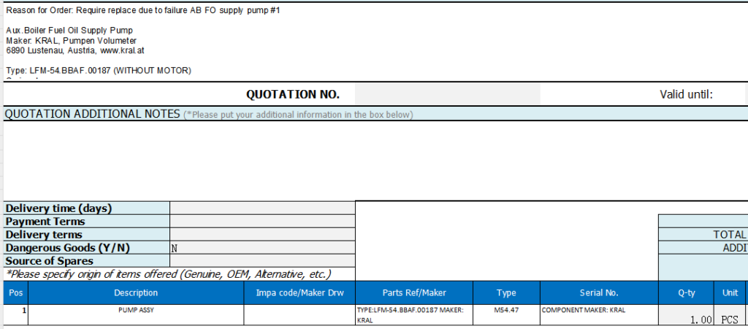Click the empty Impa code cell for PUMP ASSY
The image size is (748, 329).
[x=299, y=315]
